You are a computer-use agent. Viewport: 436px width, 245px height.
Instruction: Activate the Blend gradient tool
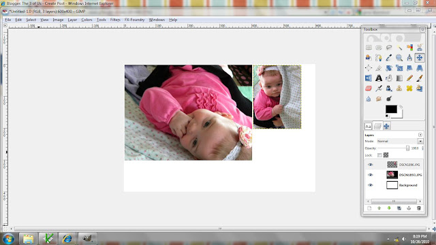point(399,78)
